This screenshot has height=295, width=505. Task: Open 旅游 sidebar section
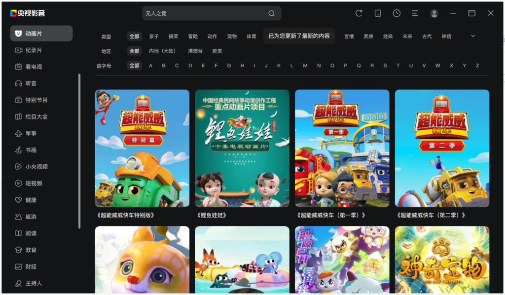31,216
